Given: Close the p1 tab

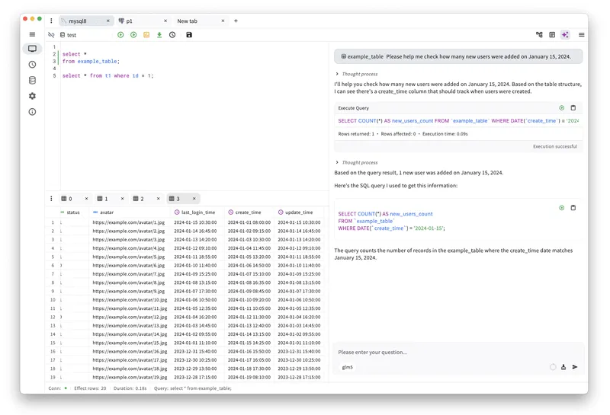Looking at the screenshot, I should pos(165,21).
